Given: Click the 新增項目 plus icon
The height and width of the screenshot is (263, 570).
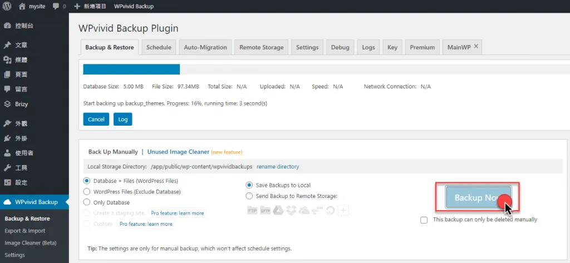Looking at the screenshot, I should point(77,6).
